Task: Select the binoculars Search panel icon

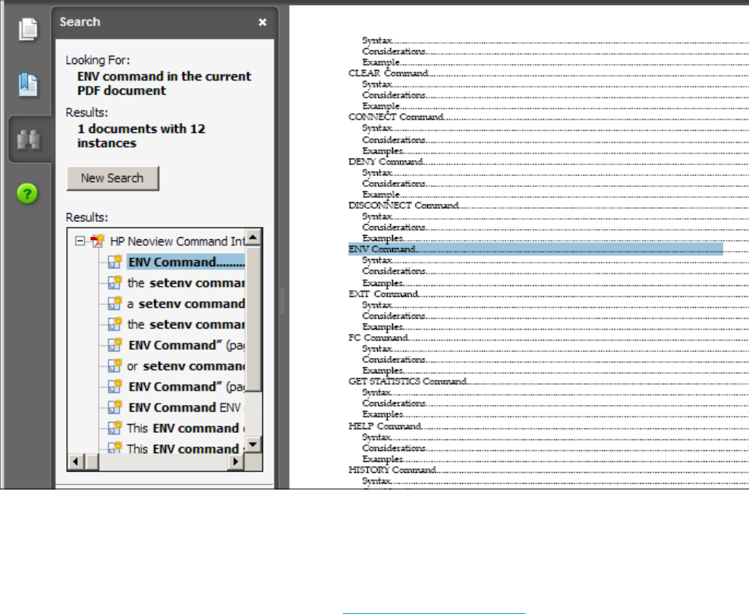Action: 28,140
